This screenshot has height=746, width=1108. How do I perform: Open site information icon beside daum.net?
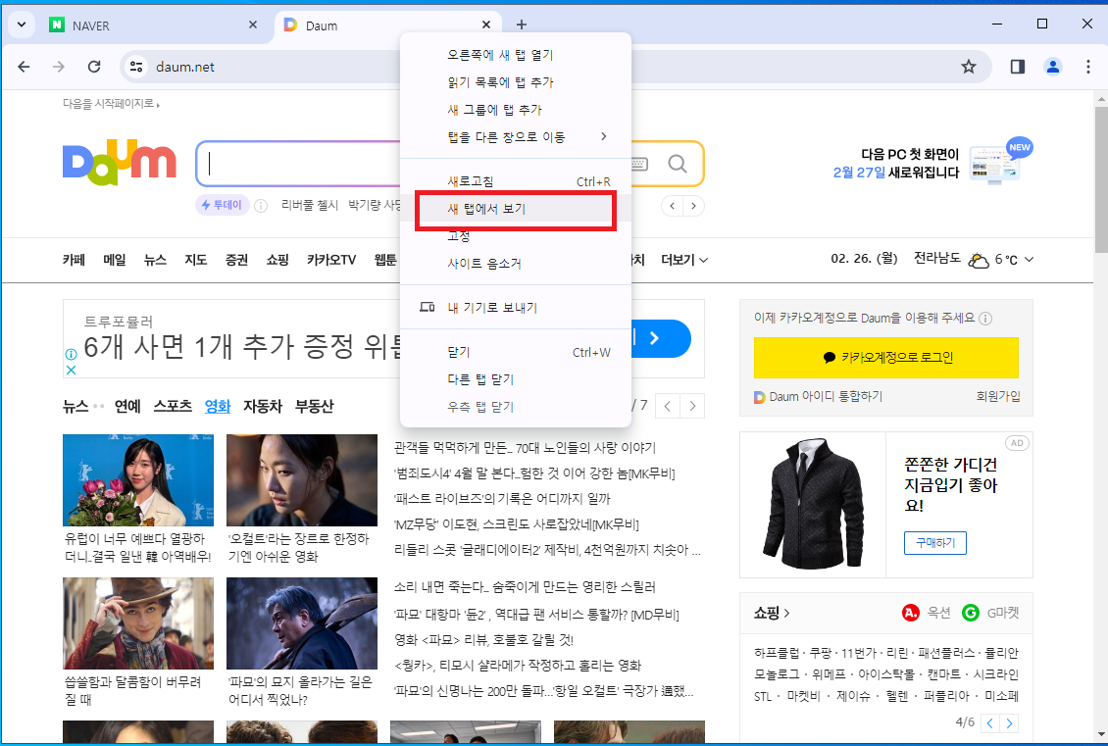(135, 67)
